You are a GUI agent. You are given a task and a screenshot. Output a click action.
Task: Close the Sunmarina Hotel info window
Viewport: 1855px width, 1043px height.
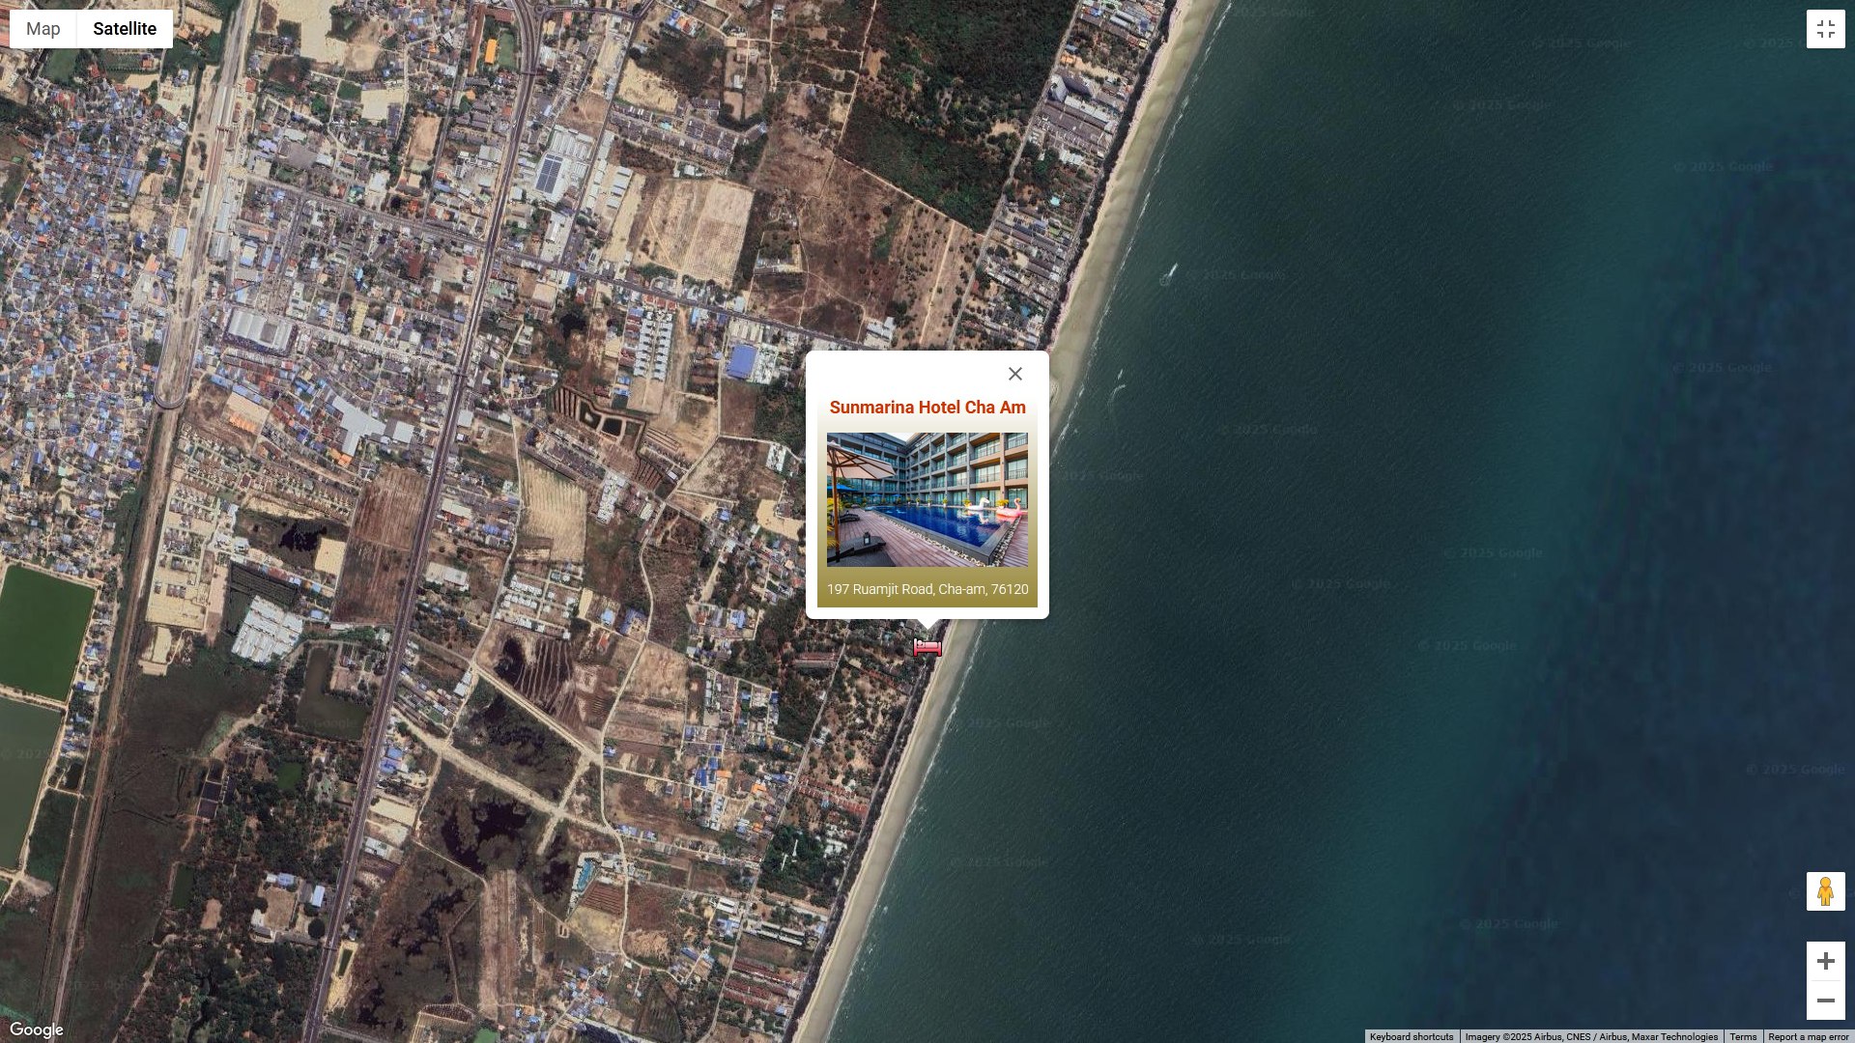pyautogui.click(x=1014, y=374)
